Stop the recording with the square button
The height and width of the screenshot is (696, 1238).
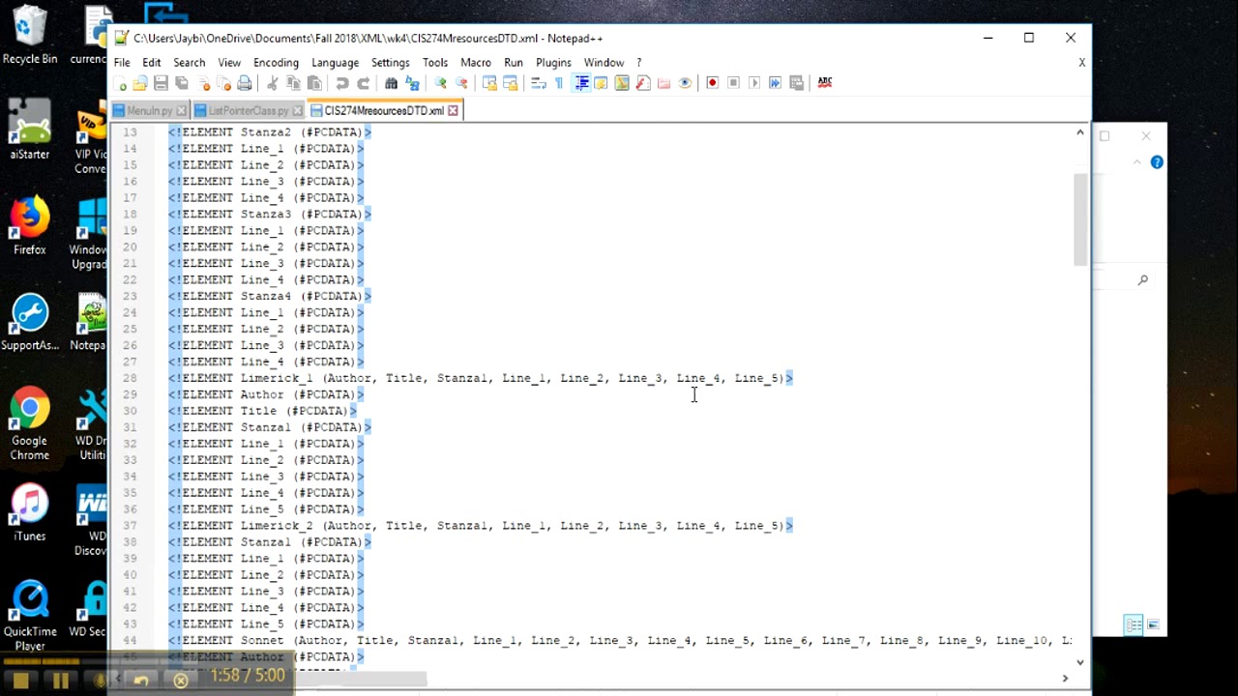20,681
